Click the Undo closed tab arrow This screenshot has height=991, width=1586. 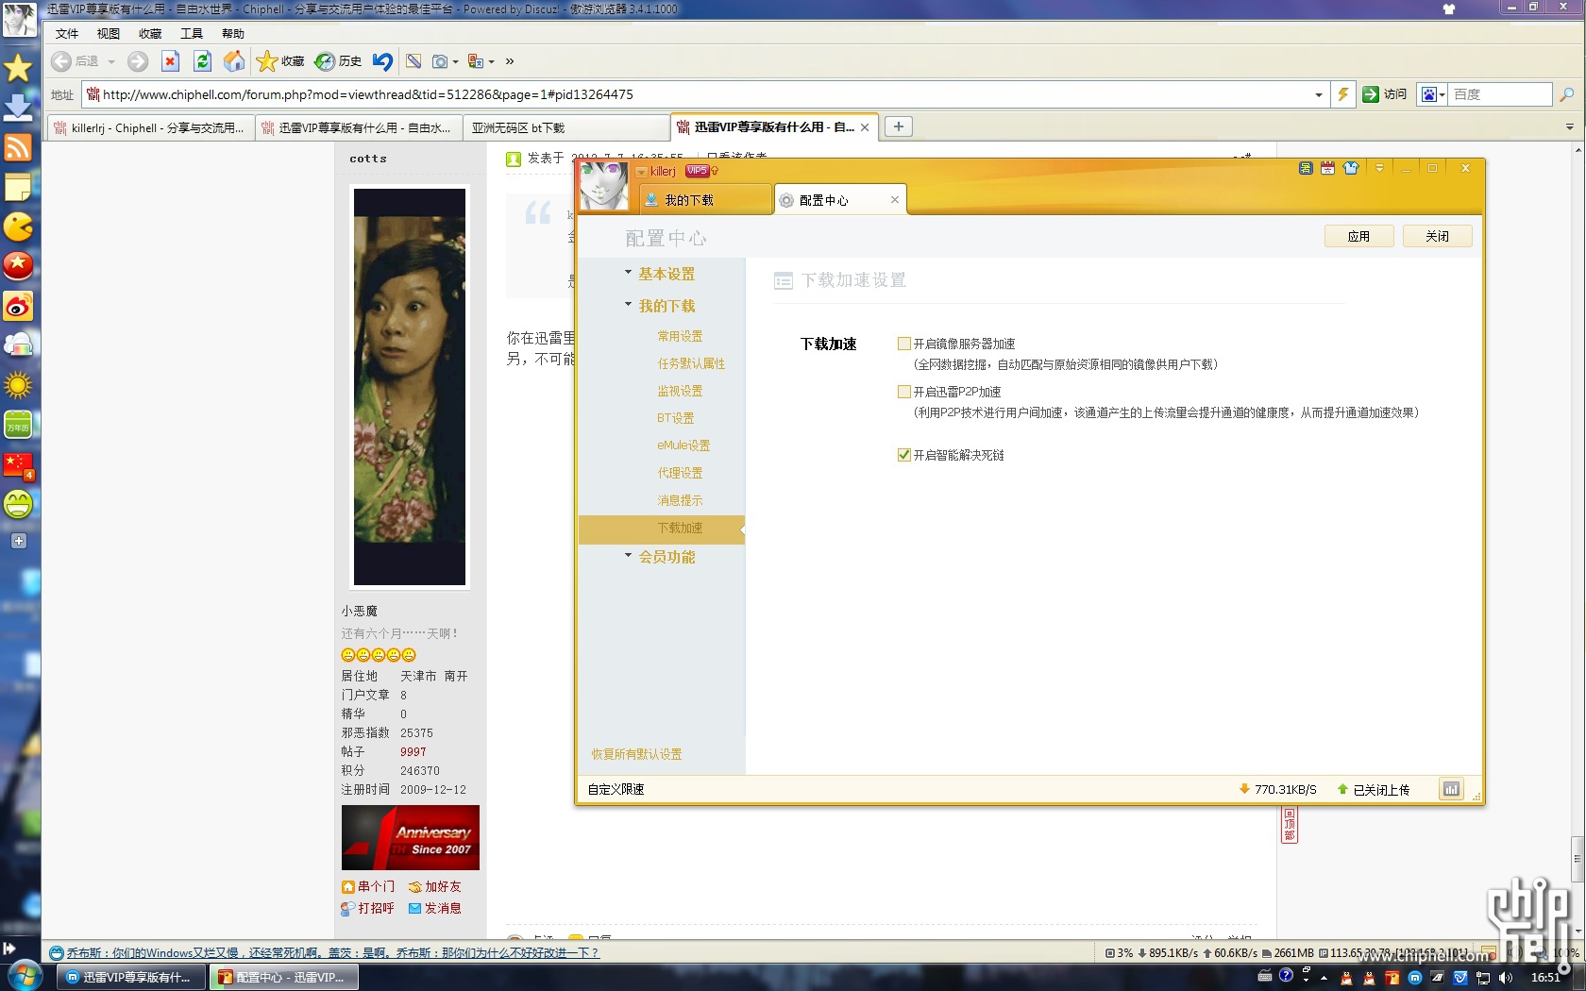(382, 61)
